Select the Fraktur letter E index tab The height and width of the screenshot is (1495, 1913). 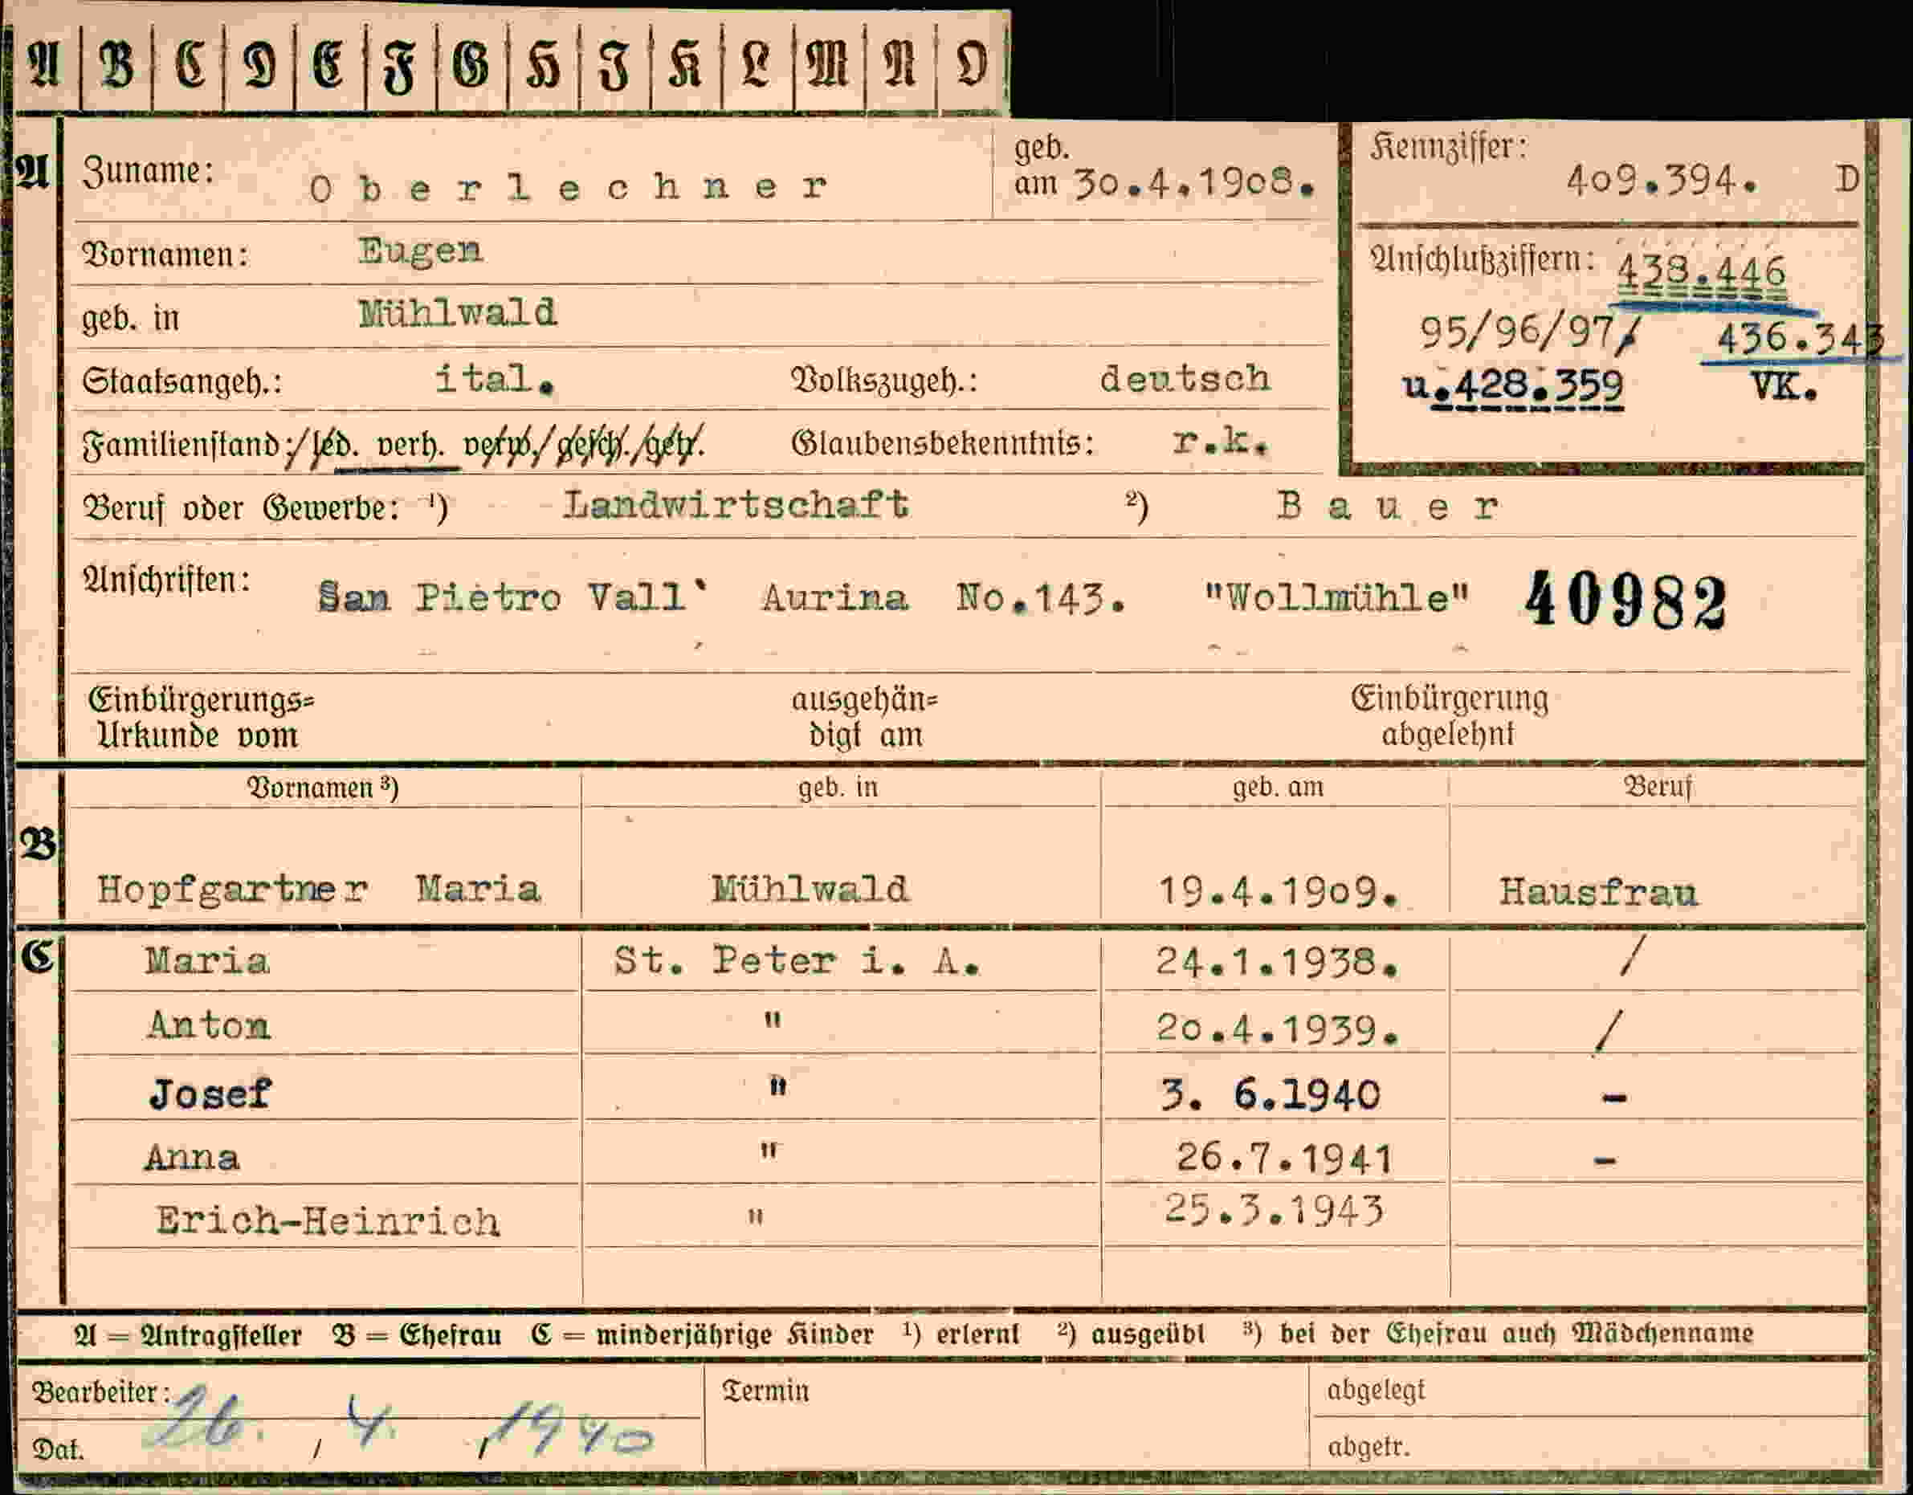coord(329,66)
